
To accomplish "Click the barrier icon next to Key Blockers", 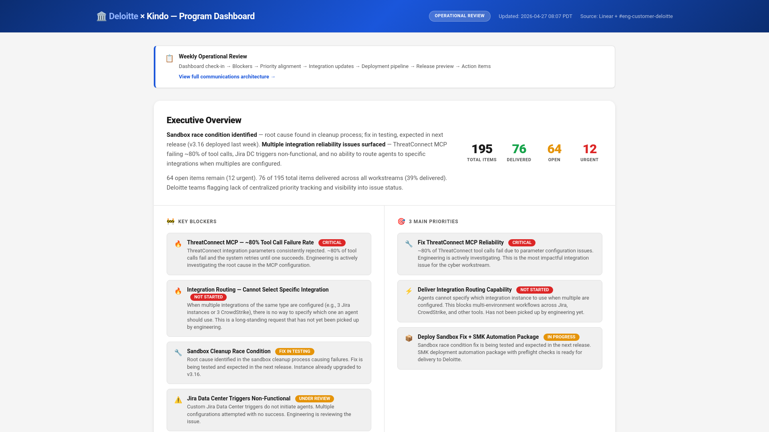I will (171, 222).
